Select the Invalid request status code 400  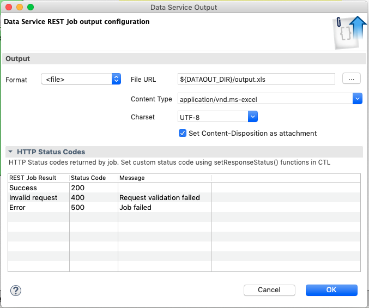point(78,198)
